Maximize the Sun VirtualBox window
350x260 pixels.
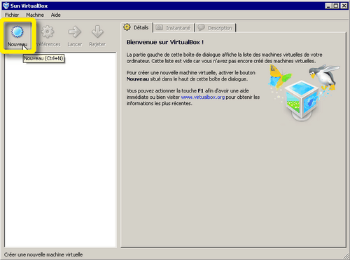[336, 6]
